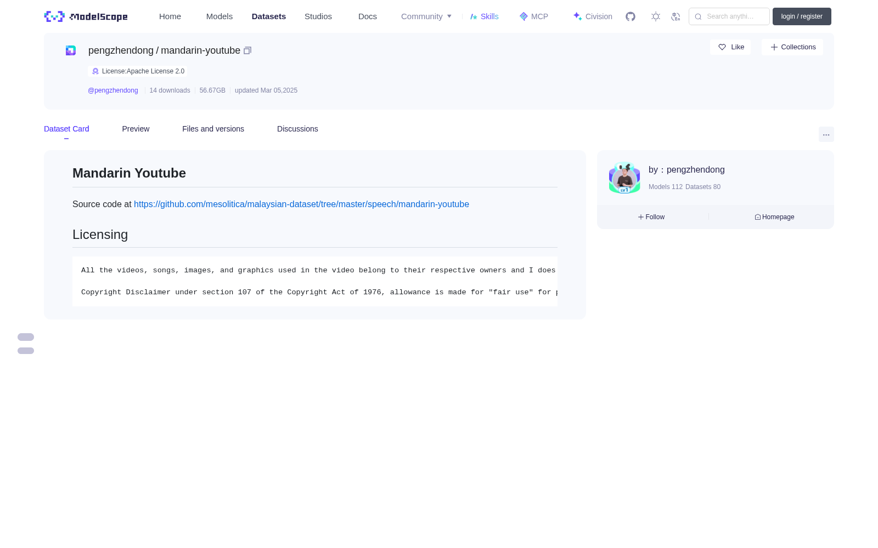Open the author's Homepage

pos(774,217)
